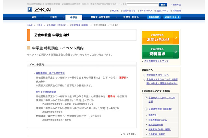
Task: Click the Z会の教室について(首都圏) sidebar heading
Action: (156, 91)
